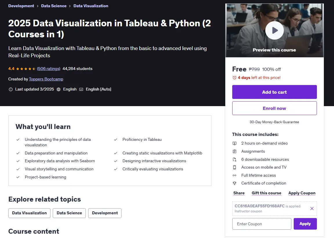Click the Free price label
The width and height of the screenshot is (334, 238).
tap(239, 69)
